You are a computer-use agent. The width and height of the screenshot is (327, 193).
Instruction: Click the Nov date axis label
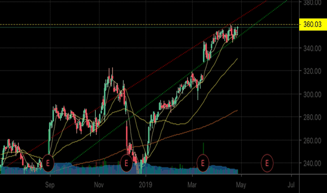(x=99, y=185)
